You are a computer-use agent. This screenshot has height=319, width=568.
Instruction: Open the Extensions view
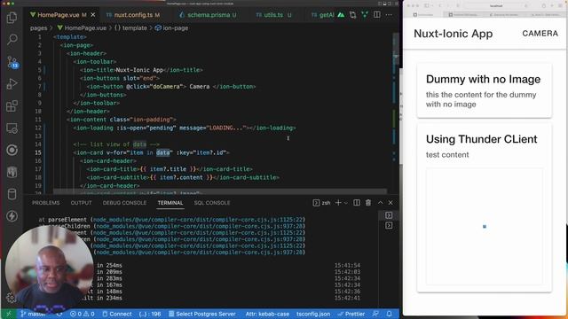12,106
